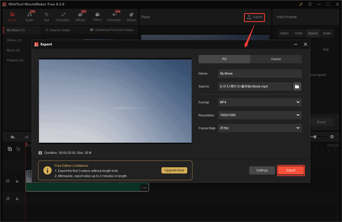Screen dimensions: 342x222
Task: Click the film icon beside Duration
Action: click(x=40, y=153)
